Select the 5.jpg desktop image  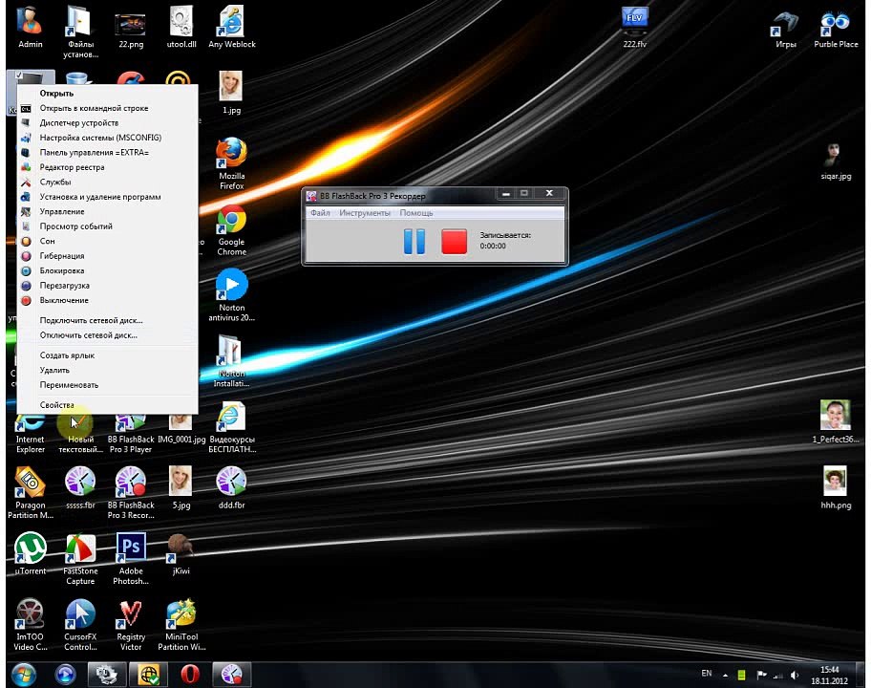coord(181,487)
